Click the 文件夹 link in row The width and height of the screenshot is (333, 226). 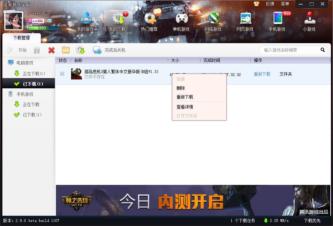tap(286, 74)
